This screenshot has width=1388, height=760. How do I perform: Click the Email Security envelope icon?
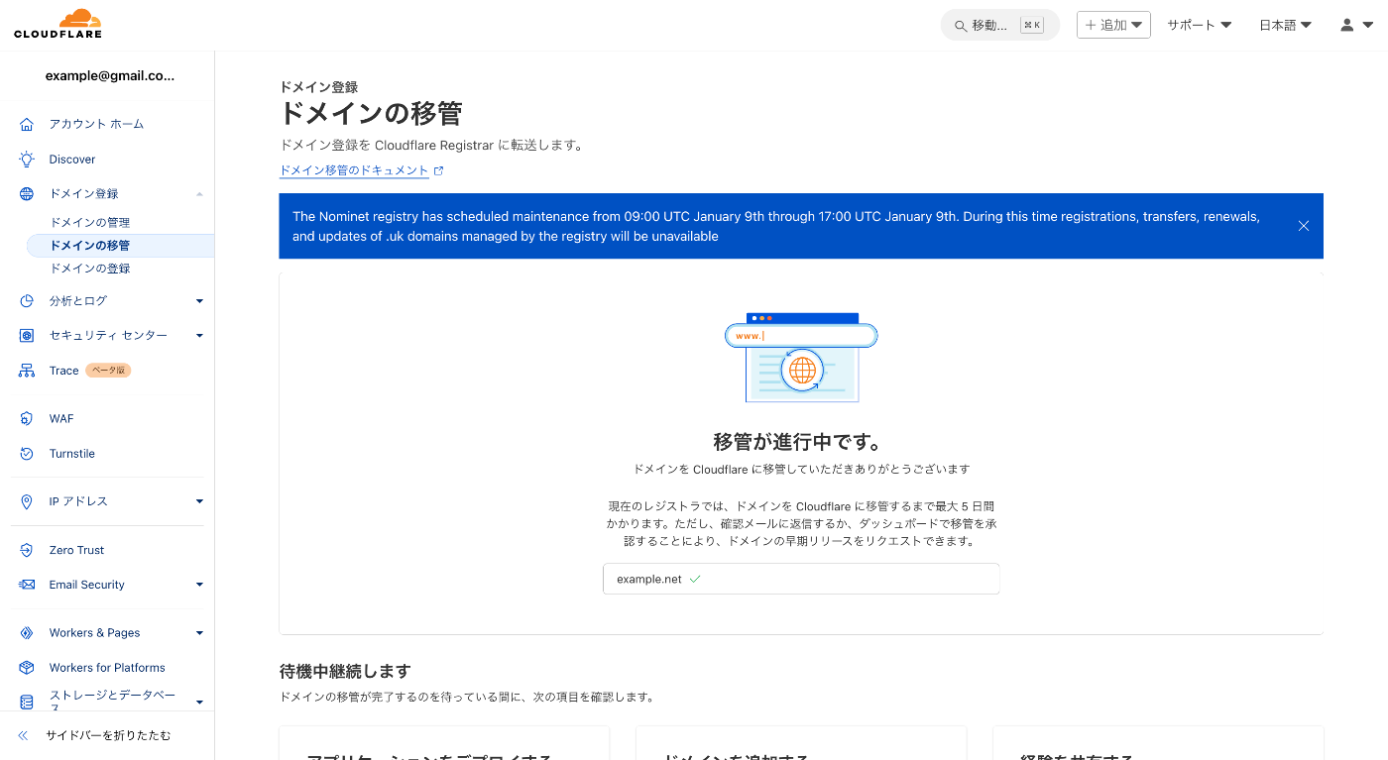click(x=27, y=585)
